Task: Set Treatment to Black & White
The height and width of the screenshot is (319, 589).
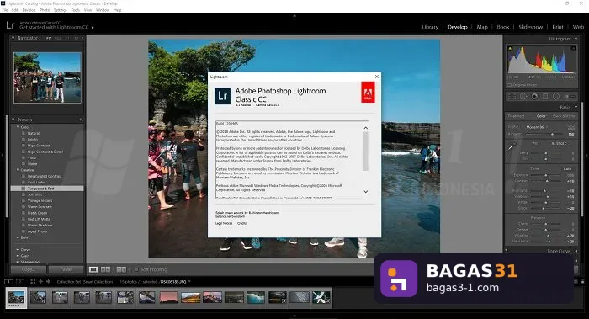Action: (x=565, y=116)
